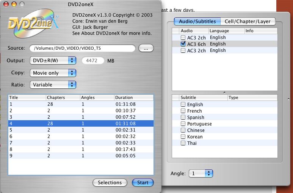Click the Info column header

point(261,31)
